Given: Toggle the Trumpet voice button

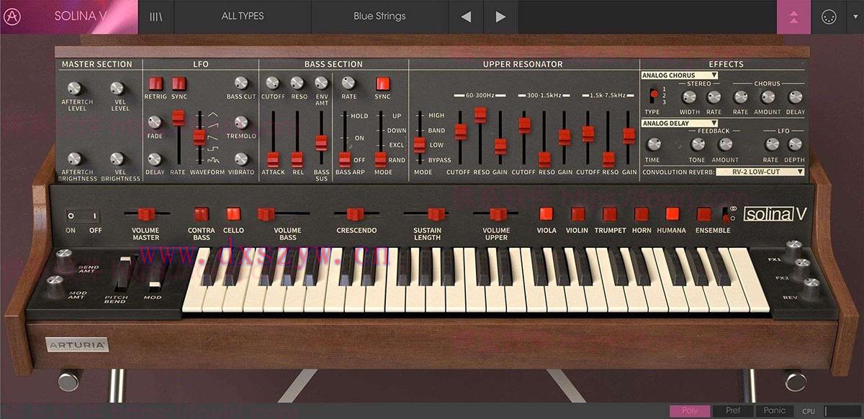Looking at the screenshot, I should coord(610,213).
